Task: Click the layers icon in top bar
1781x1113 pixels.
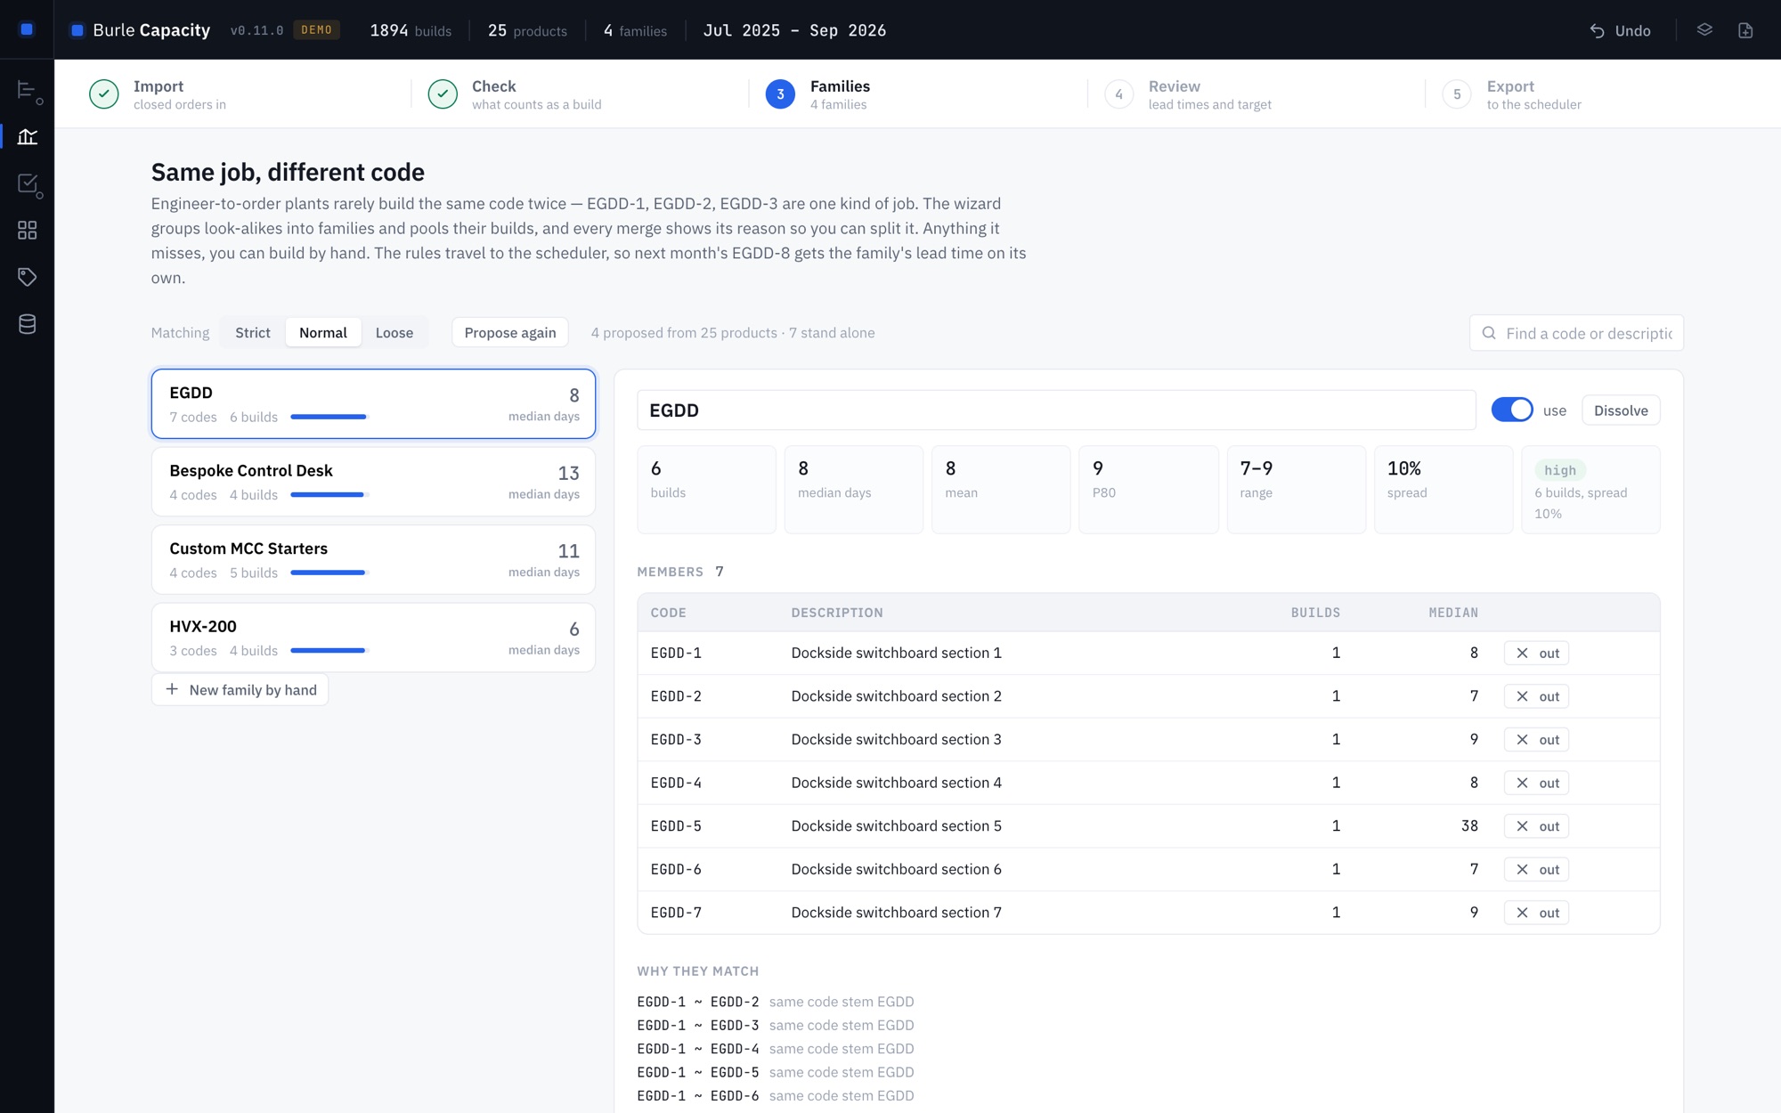Action: coord(1704,30)
